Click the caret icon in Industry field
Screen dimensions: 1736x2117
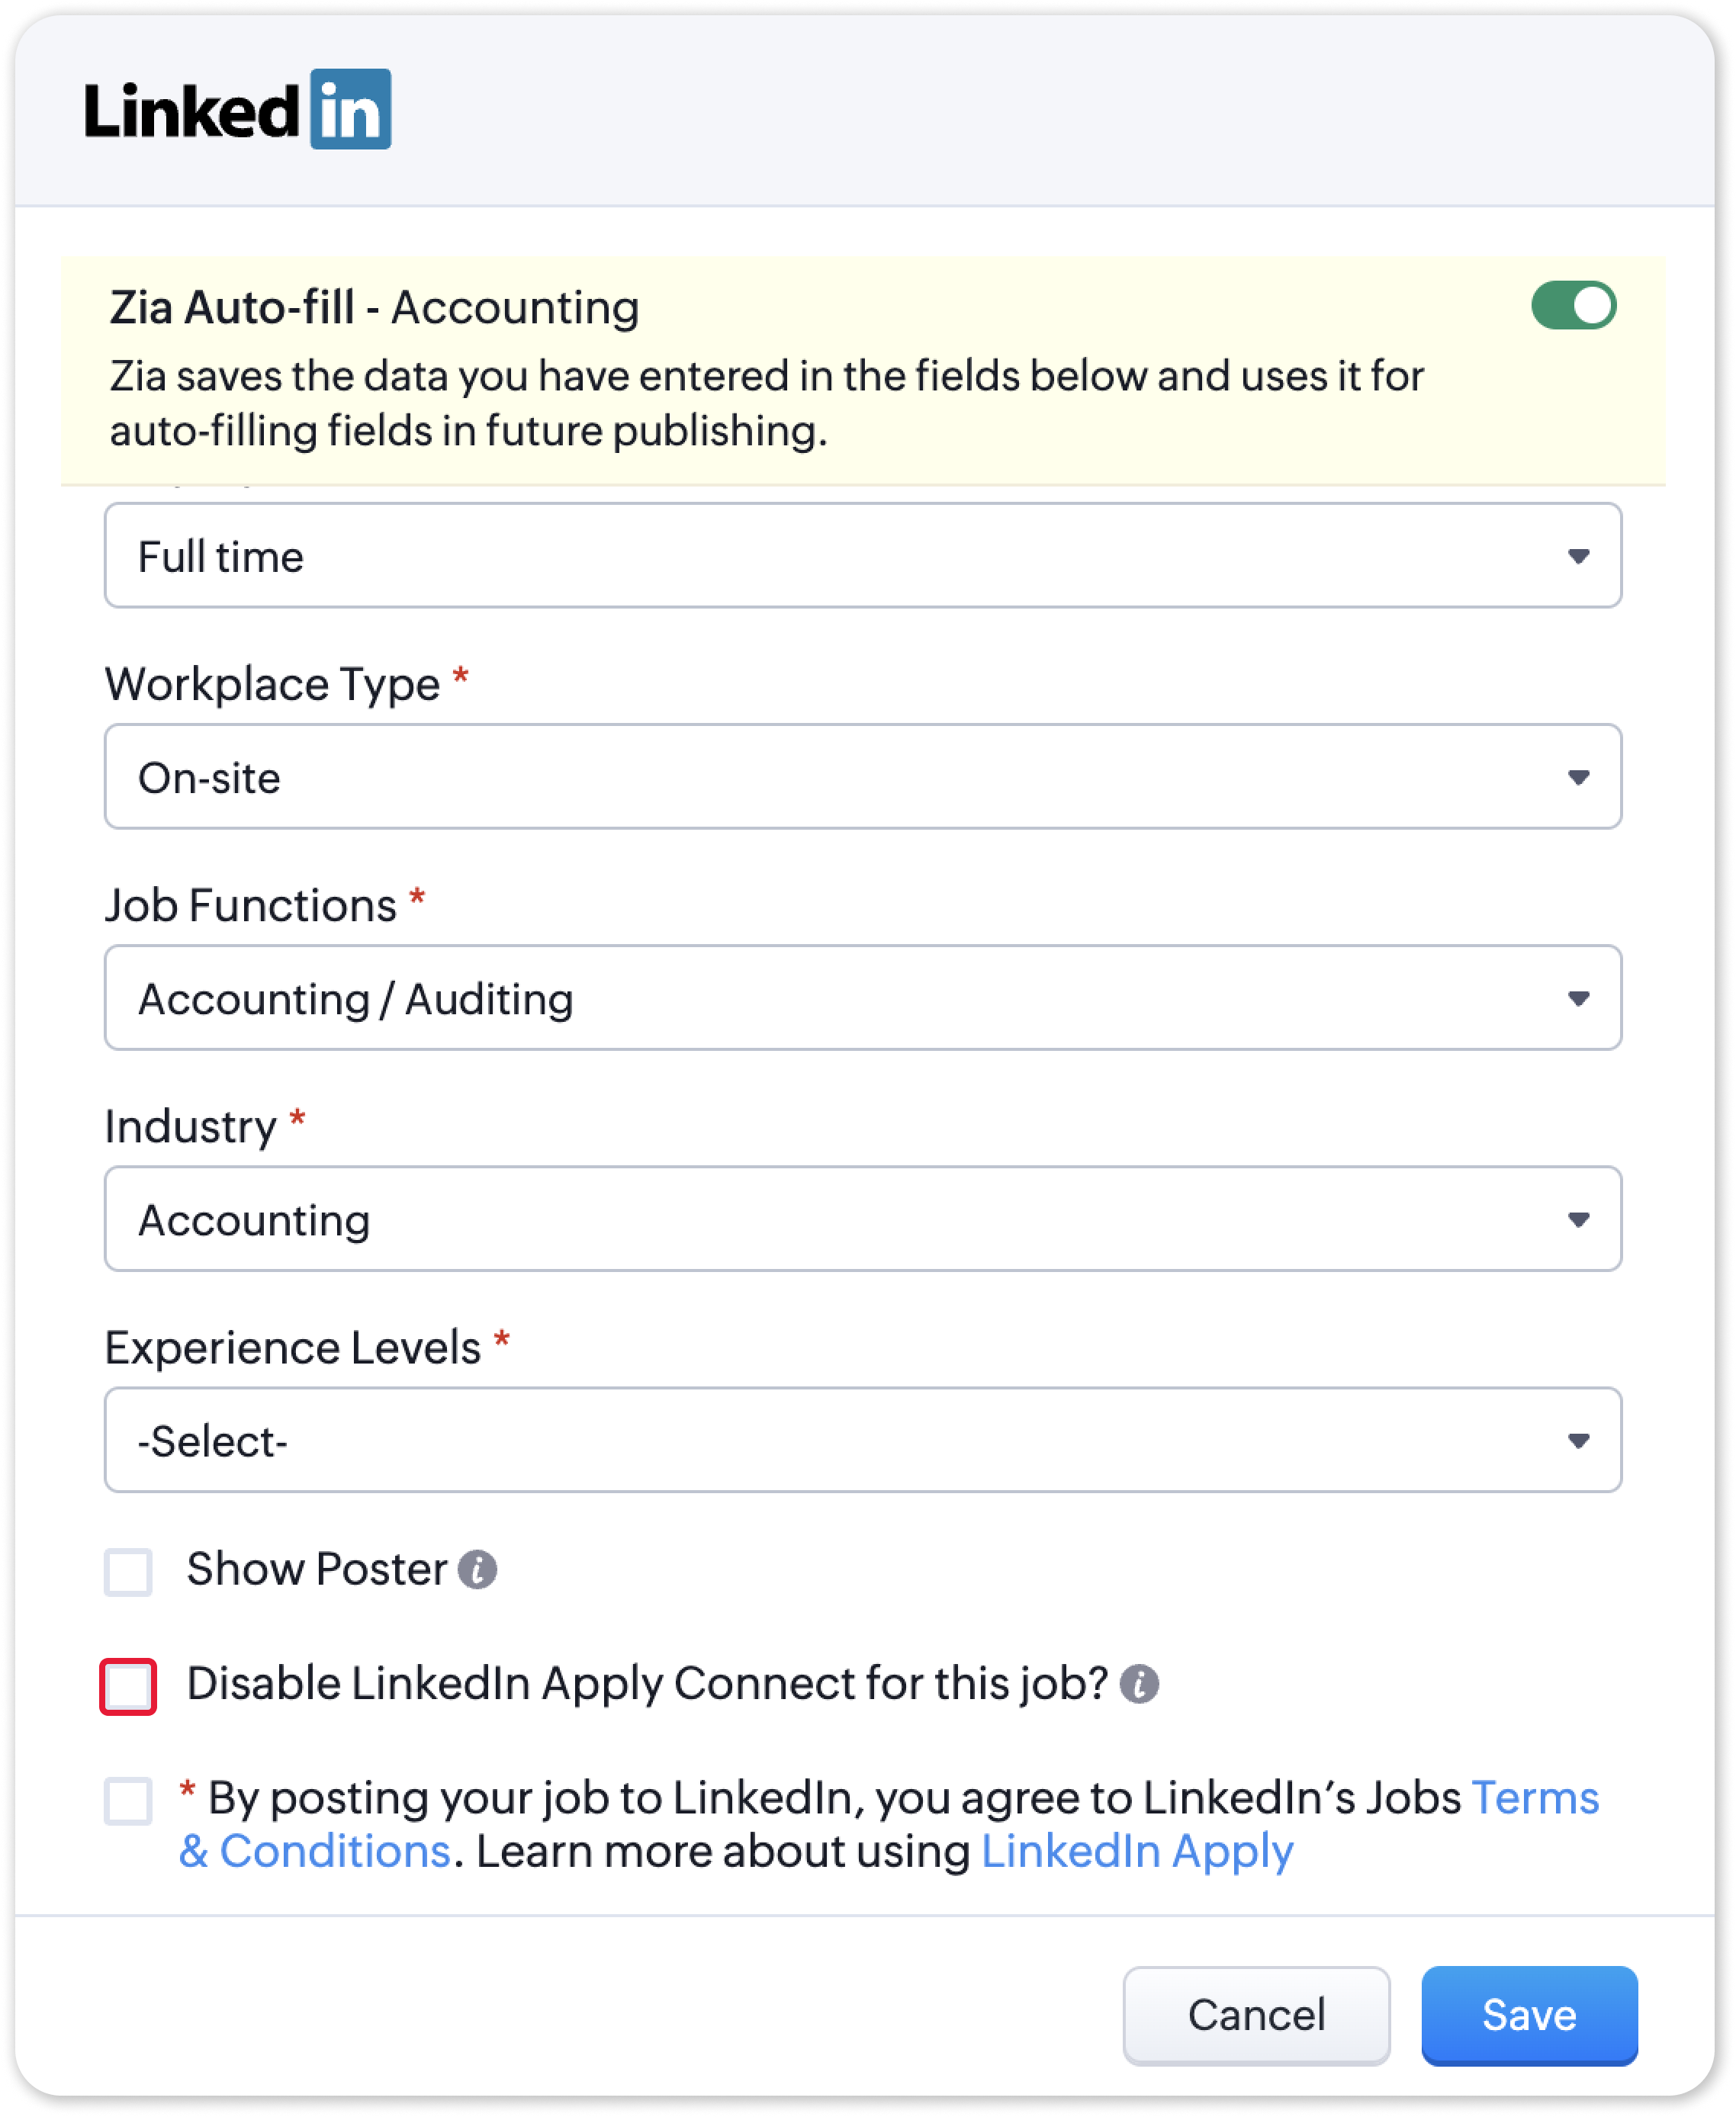tap(1578, 1219)
